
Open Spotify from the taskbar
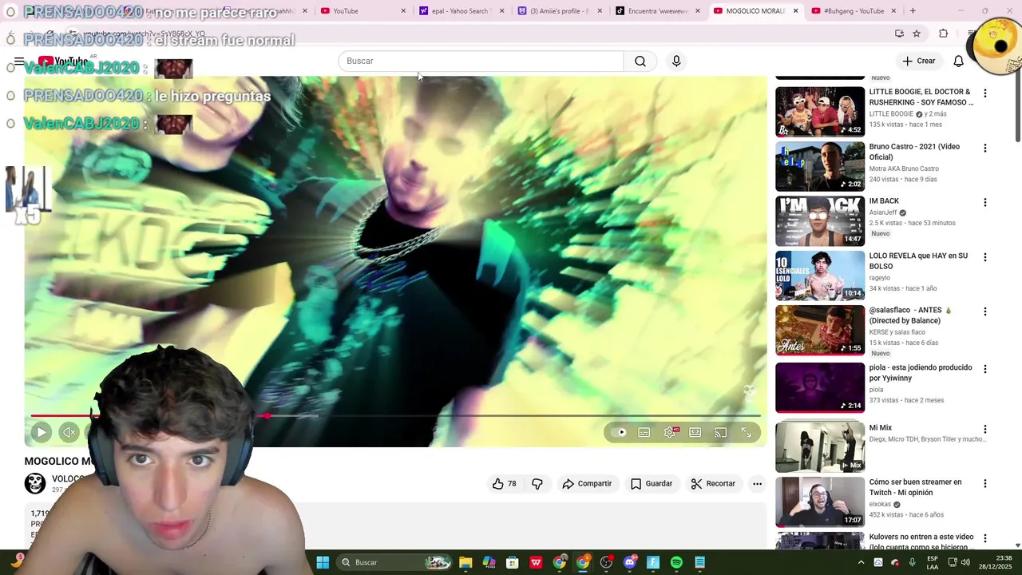point(676,562)
